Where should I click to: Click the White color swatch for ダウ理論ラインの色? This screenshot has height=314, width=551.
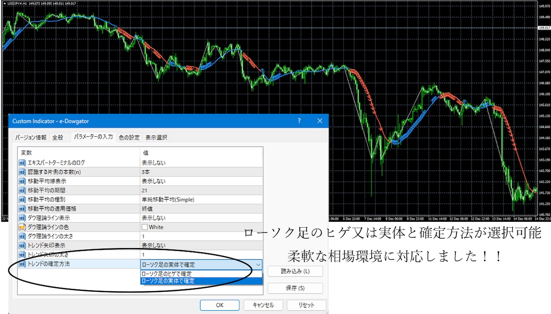[x=145, y=227]
